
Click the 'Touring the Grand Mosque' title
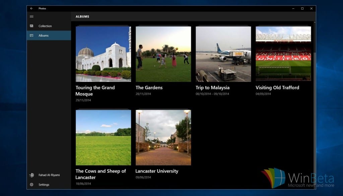[95, 91]
